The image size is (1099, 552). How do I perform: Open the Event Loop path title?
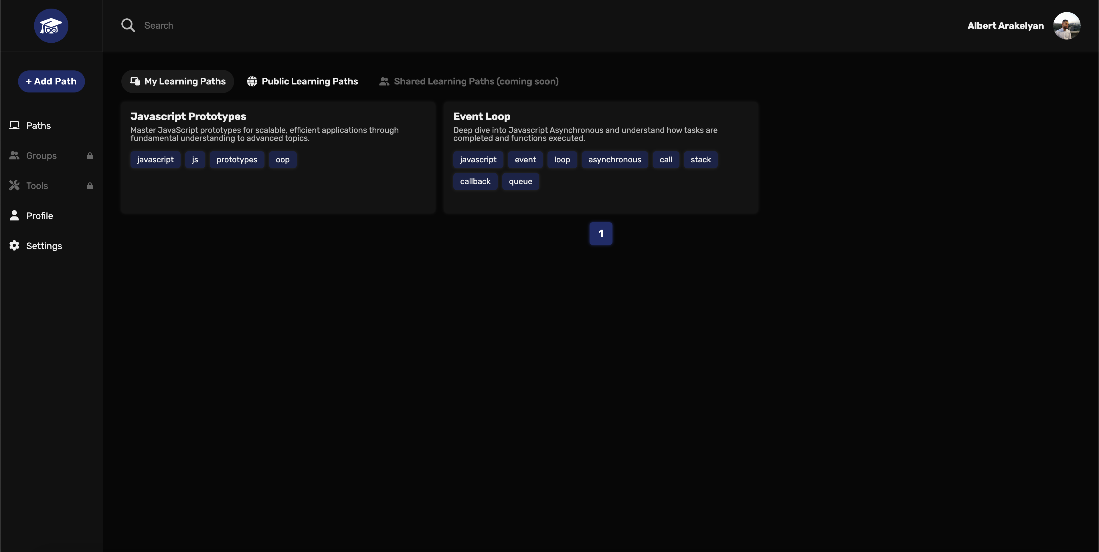[x=482, y=116]
